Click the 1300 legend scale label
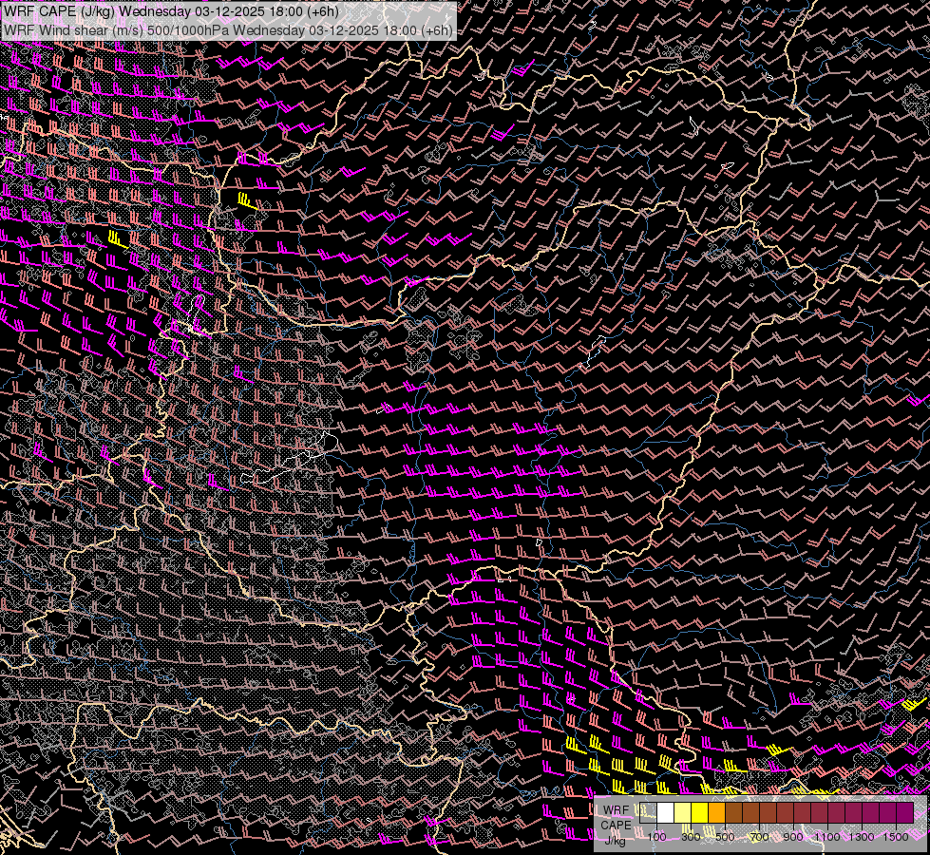Image resolution: width=930 pixels, height=855 pixels. point(862,837)
